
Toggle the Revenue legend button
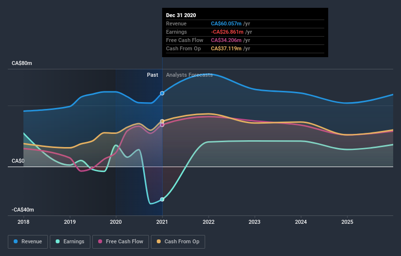28,242
